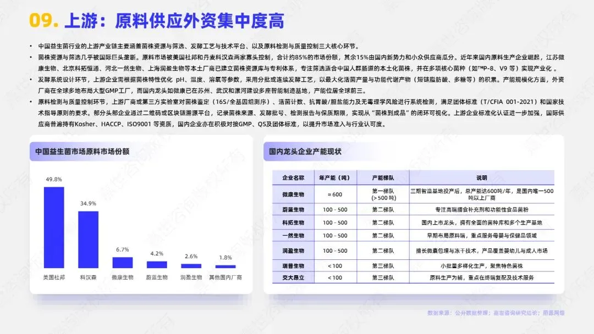Click the '≈600' capacity cell

335,194
